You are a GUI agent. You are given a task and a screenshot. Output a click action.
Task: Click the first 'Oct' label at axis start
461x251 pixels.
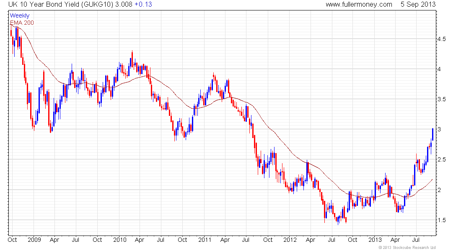coord(12,240)
